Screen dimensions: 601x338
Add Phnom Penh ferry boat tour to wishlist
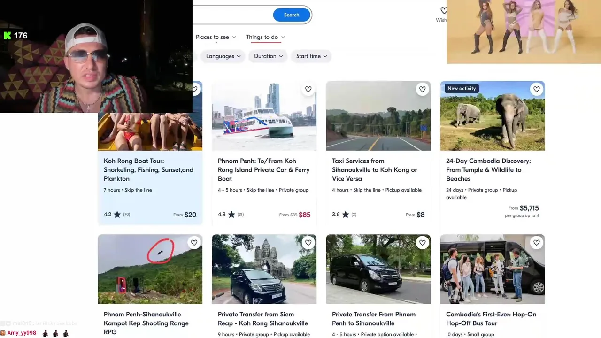click(308, 89)
